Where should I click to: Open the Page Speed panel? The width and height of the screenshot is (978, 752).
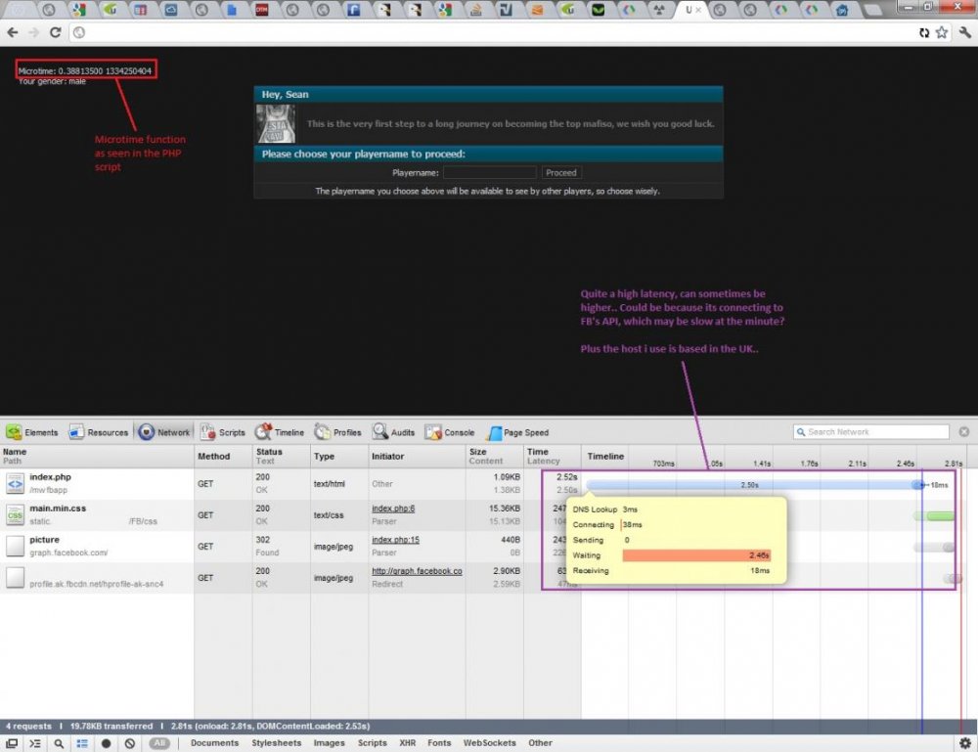(x=518, y=432)
